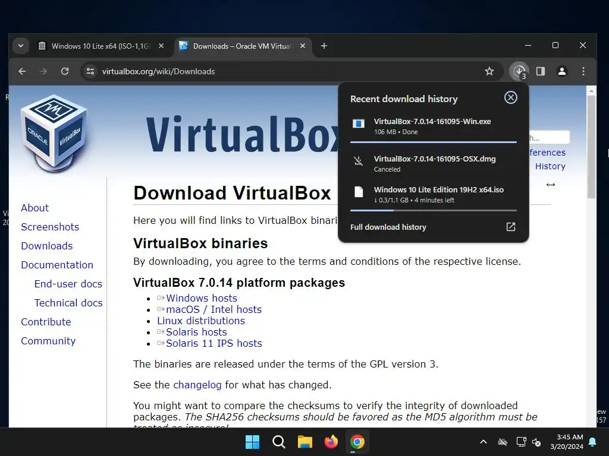This screenshot has height=456, width=609.
Task: Download the Solaris 11 IPS hosts package
Action: click(214, 343)
